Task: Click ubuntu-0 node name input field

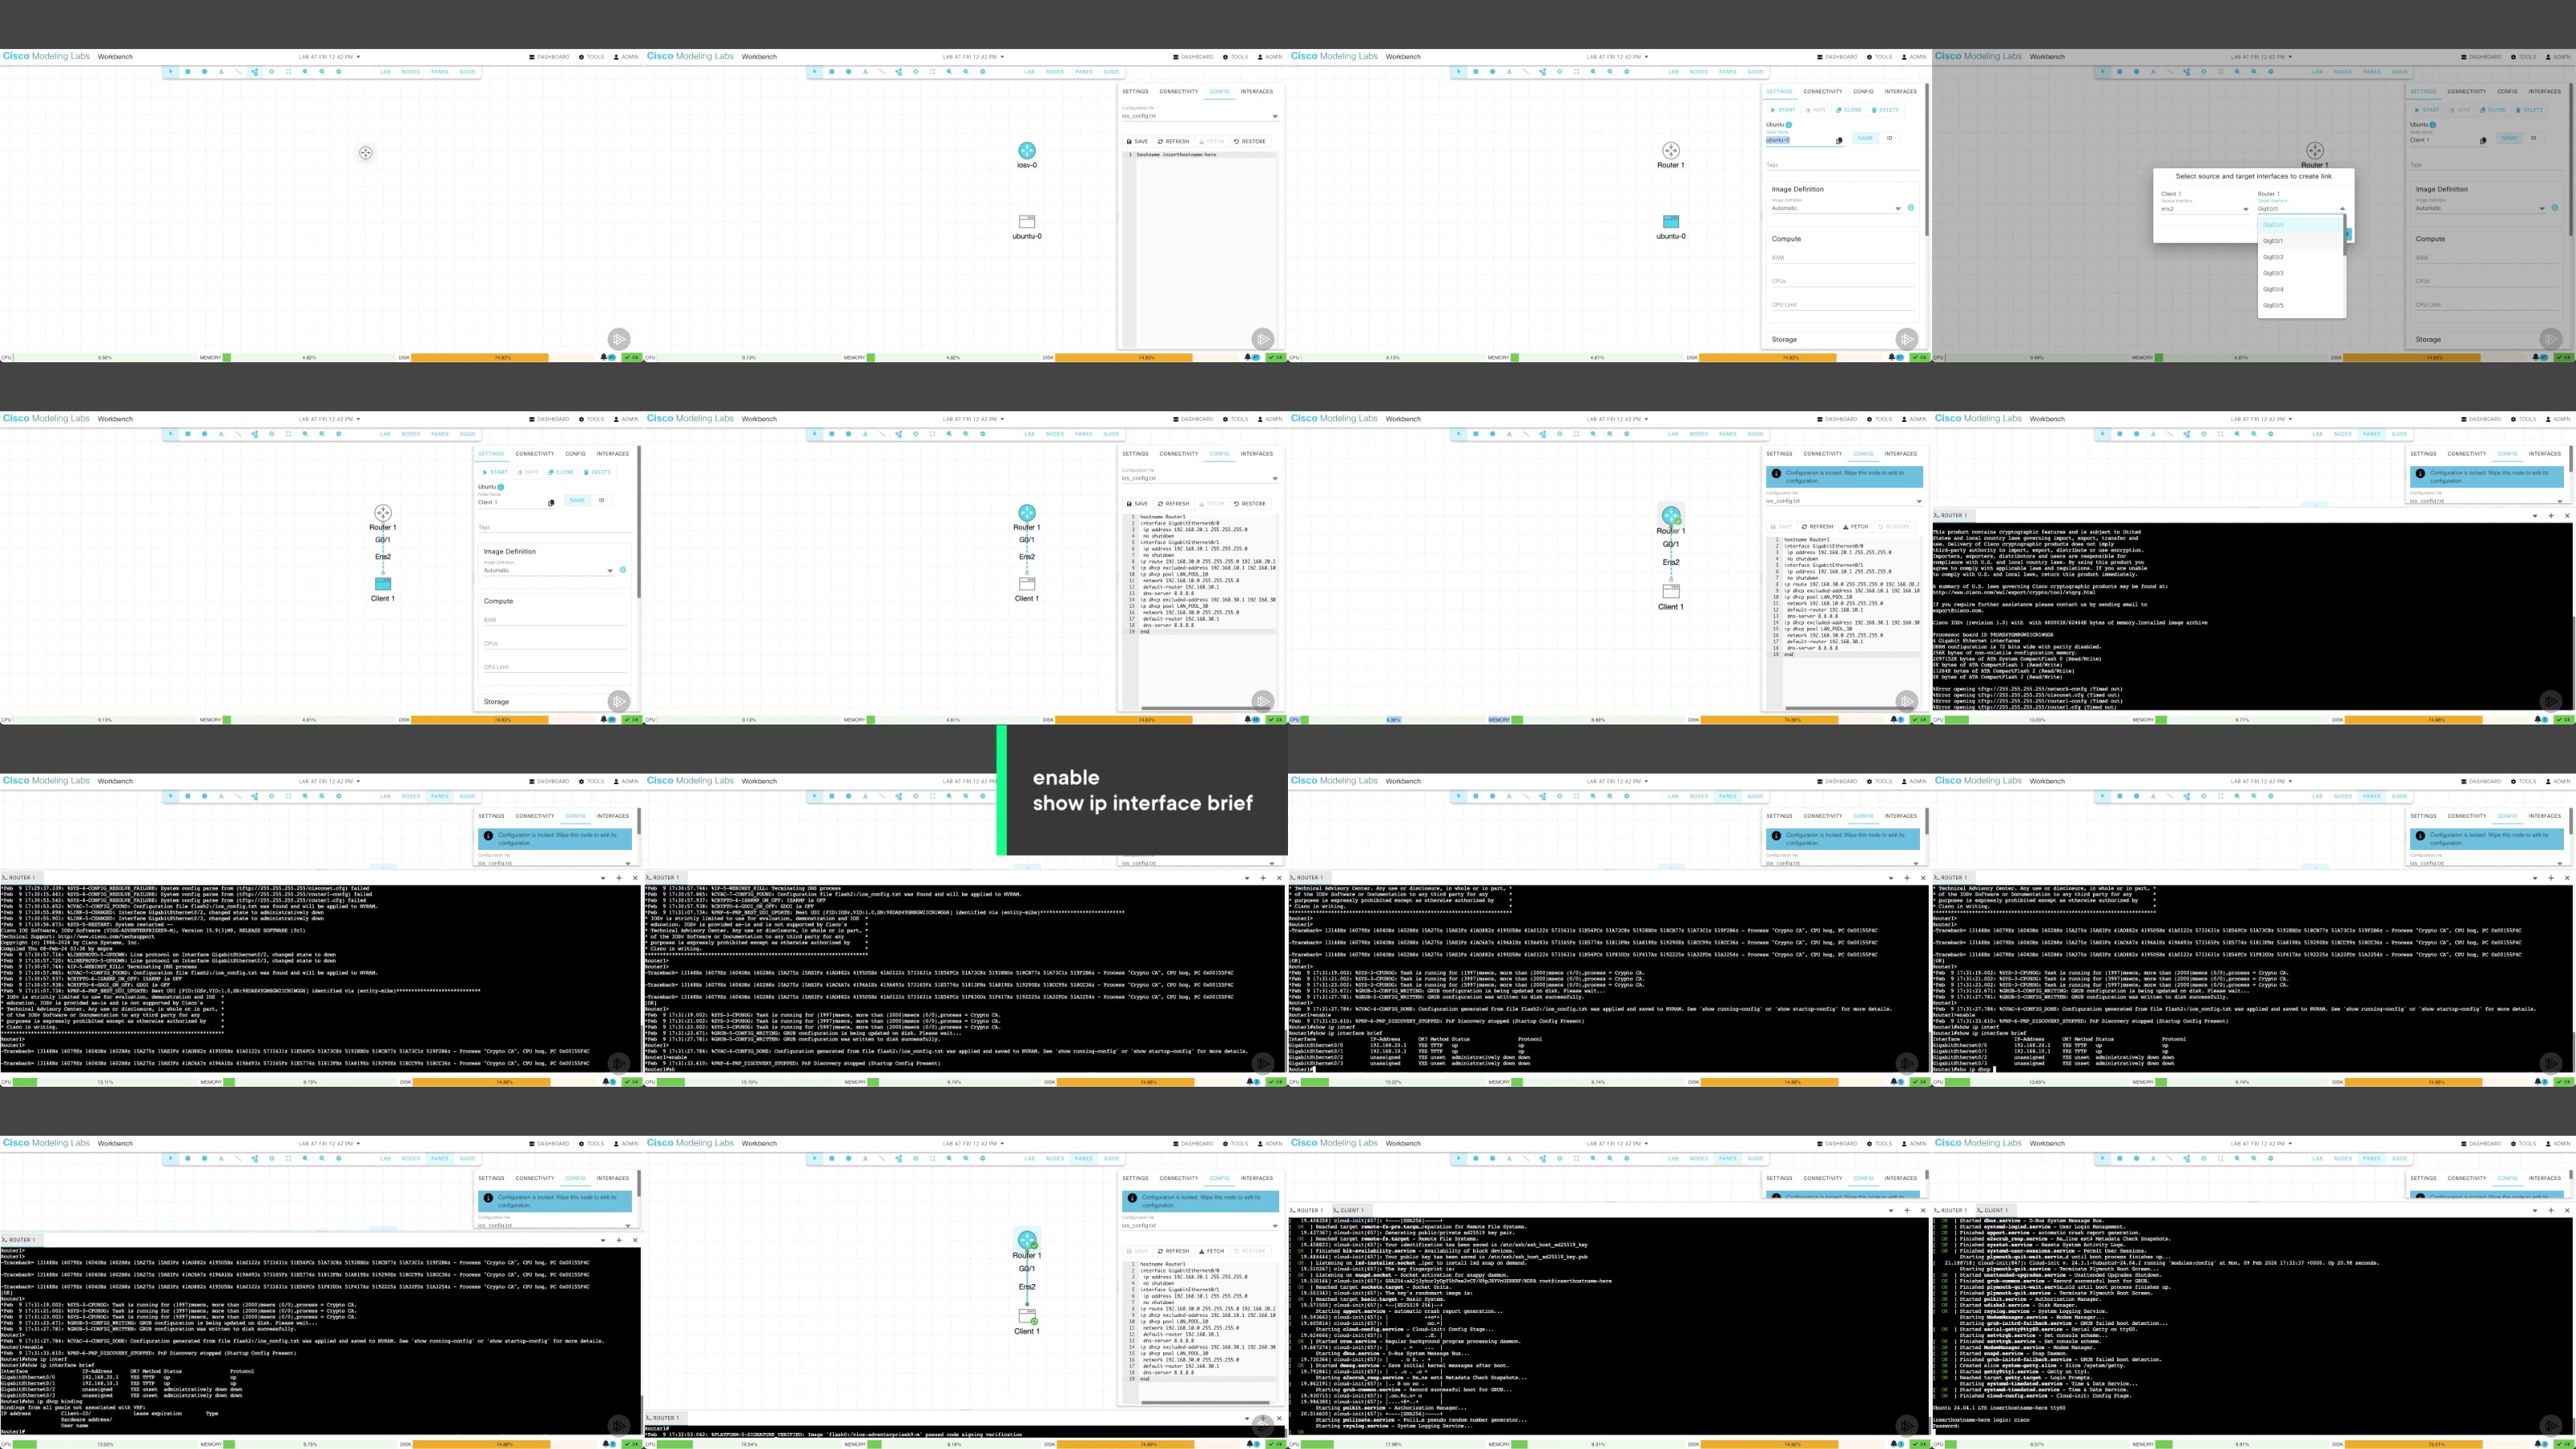Action: 1797,140
